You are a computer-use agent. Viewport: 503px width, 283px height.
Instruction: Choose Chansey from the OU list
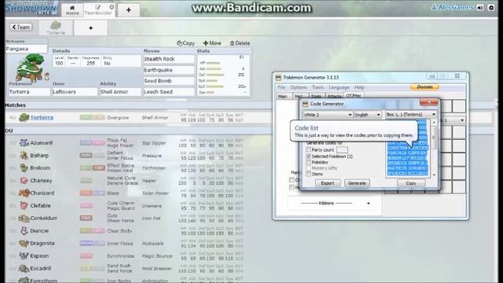(41, 180)
